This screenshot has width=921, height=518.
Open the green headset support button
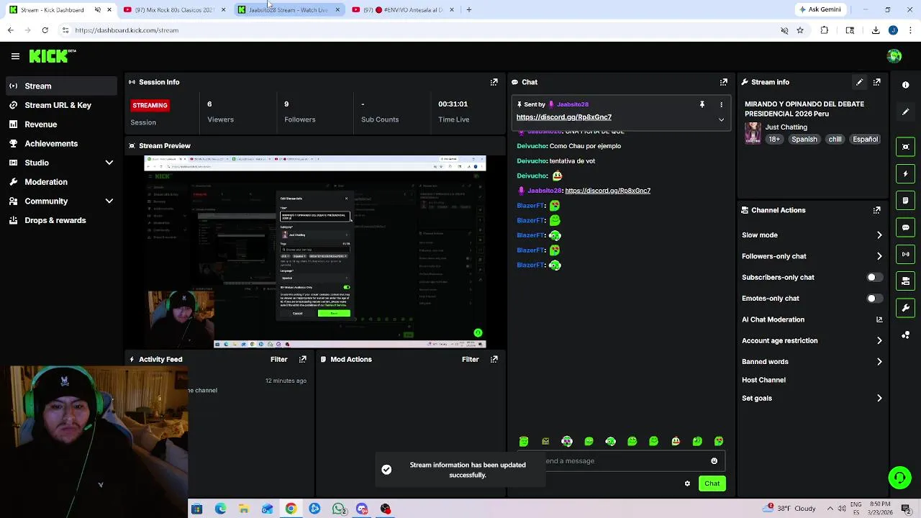899,478
